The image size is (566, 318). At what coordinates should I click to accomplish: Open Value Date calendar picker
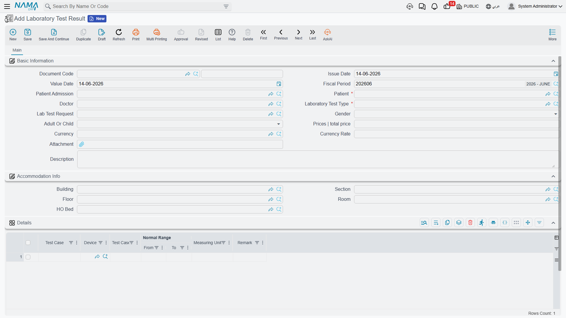(279, 84)
